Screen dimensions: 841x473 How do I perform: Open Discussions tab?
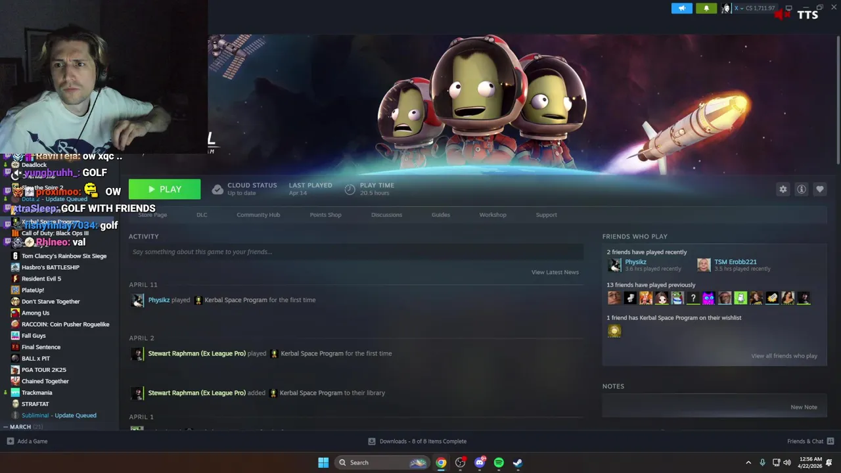point(386,215)
